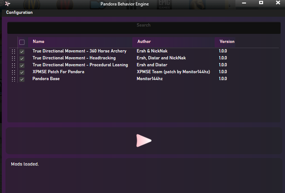
Task: Click version 1.0.0 of 360 Horse Archery
Action: 223,51
